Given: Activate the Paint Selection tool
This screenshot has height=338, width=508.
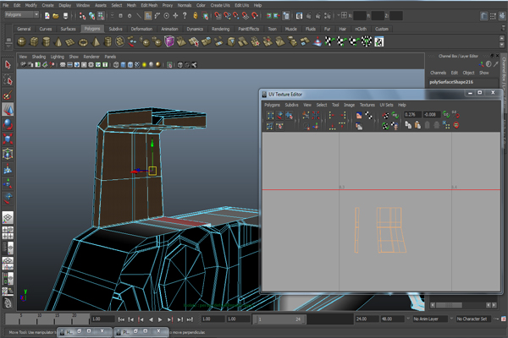Looking at the screenshot, I should click(x=8, y=95).
